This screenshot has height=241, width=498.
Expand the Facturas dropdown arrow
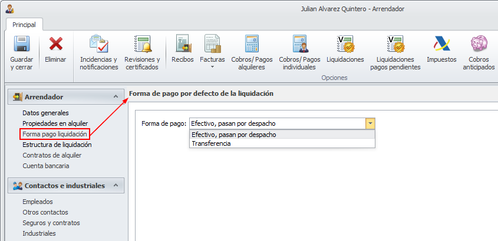click(x=212, y=67)
